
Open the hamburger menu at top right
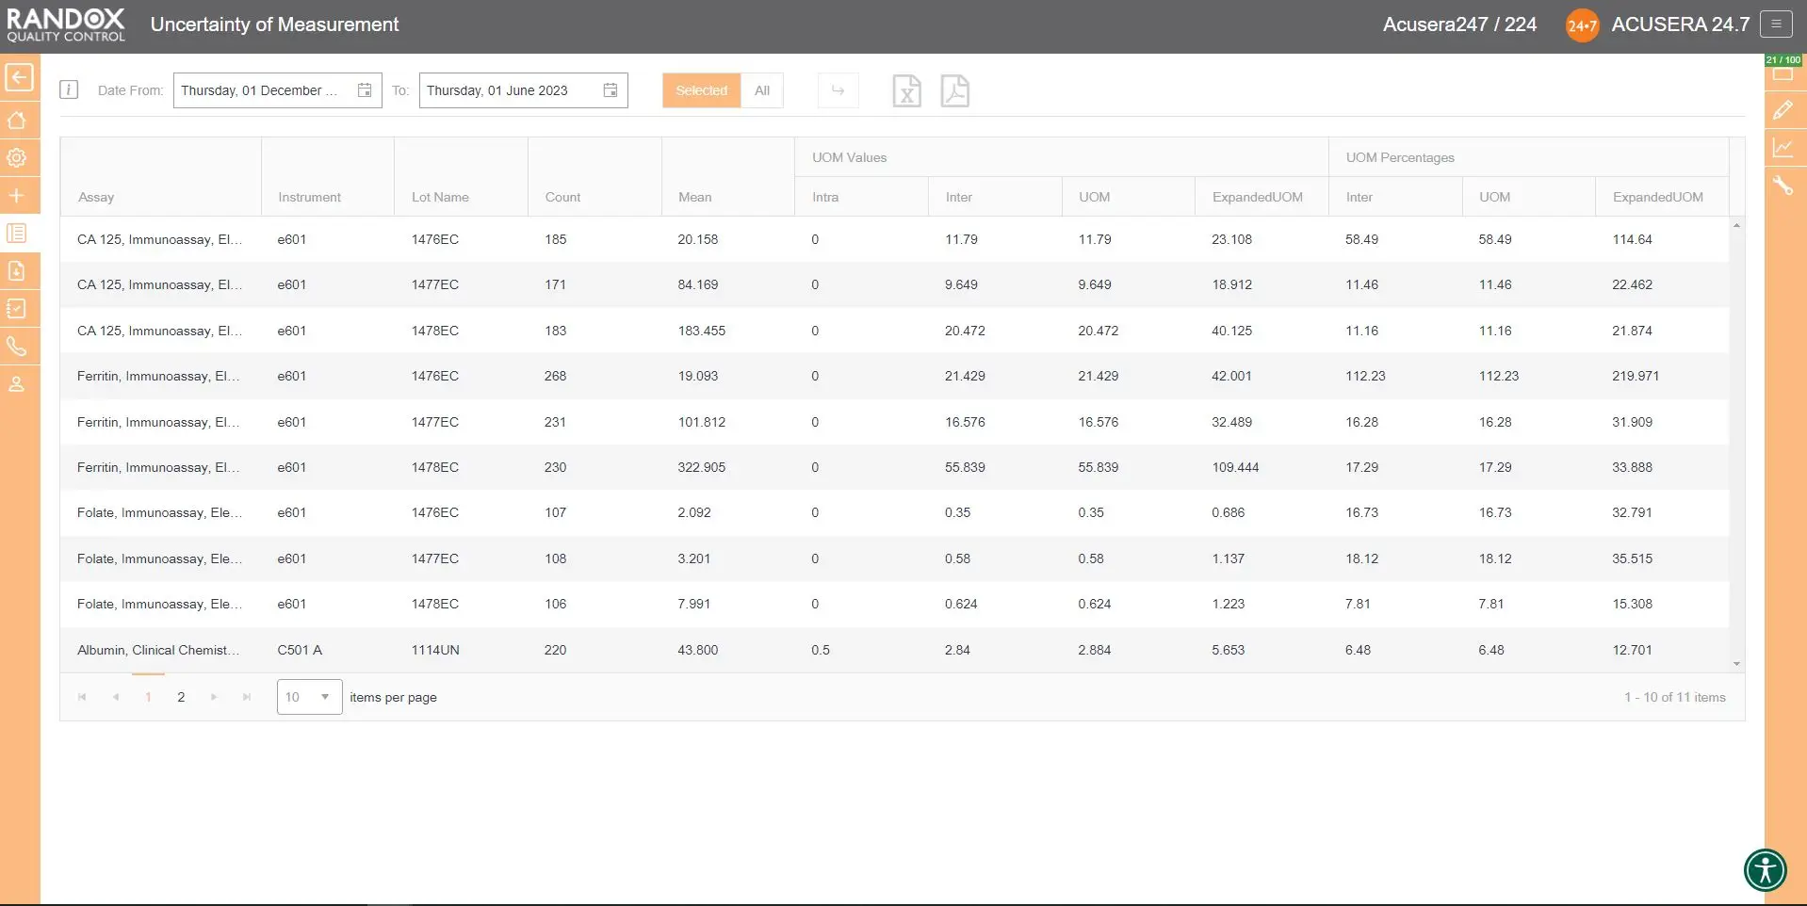pyautogui.click(x=1776, y=24)
